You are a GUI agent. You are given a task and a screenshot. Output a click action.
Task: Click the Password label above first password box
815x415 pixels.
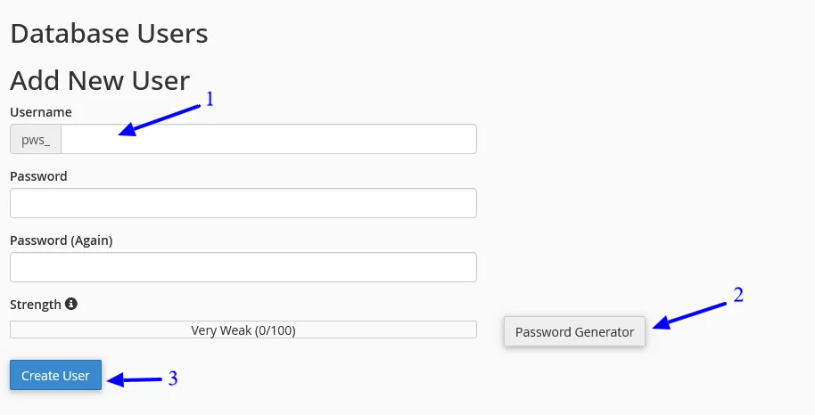tap(38, 176)
